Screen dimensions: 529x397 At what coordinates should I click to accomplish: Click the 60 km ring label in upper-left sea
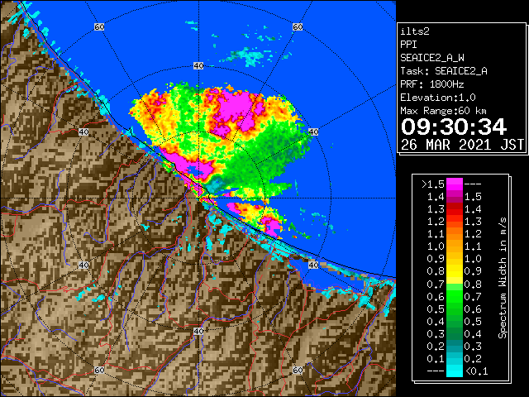pos(99,26)
